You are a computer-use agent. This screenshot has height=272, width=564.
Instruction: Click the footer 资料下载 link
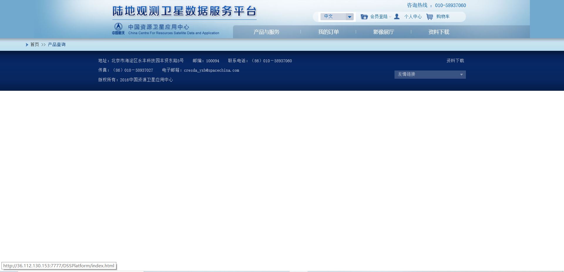point(455,61)
